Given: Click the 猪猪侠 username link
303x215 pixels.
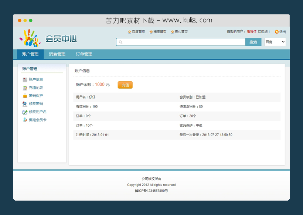Looking at the screenshot, I should tap(252, 32).
